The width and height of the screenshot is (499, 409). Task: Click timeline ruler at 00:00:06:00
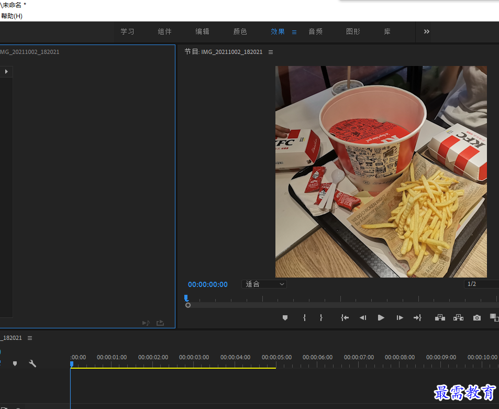coord(318,358)
